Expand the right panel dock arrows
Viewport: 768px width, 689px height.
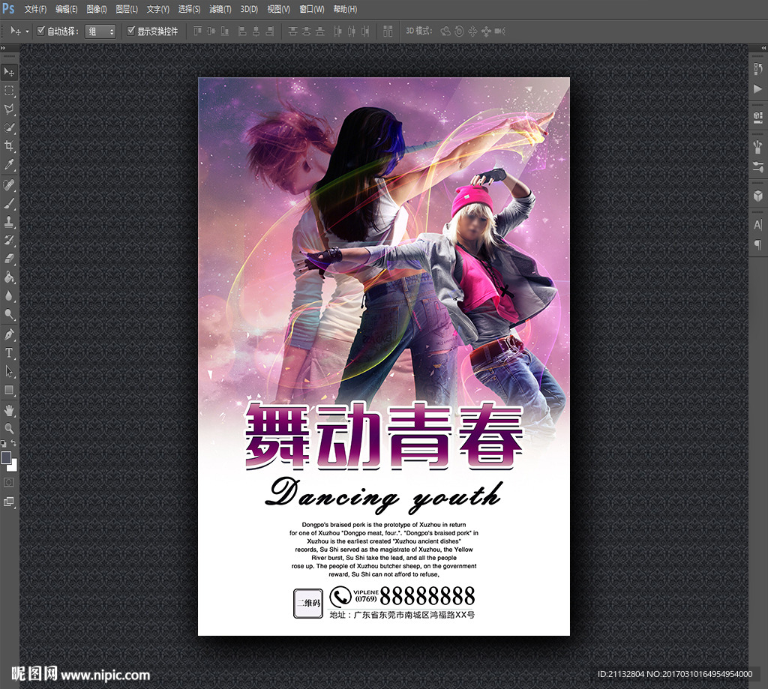[763, 48]
